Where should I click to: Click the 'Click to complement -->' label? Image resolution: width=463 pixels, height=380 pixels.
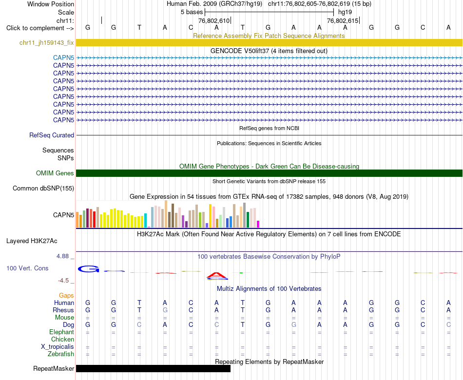pos(40,28)
